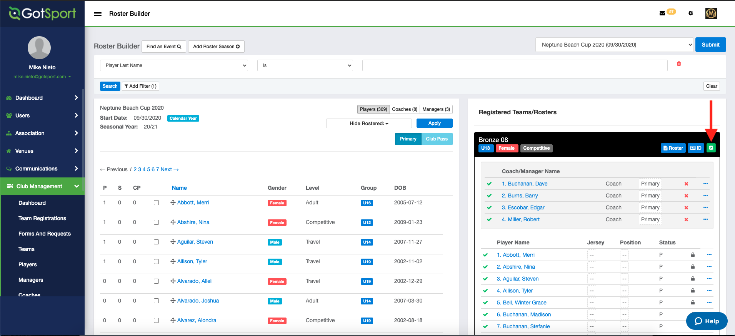Viewport: 735px width, 336px height.
Task: Delete the filter with the red trash icon
Action: coord(679,64)
